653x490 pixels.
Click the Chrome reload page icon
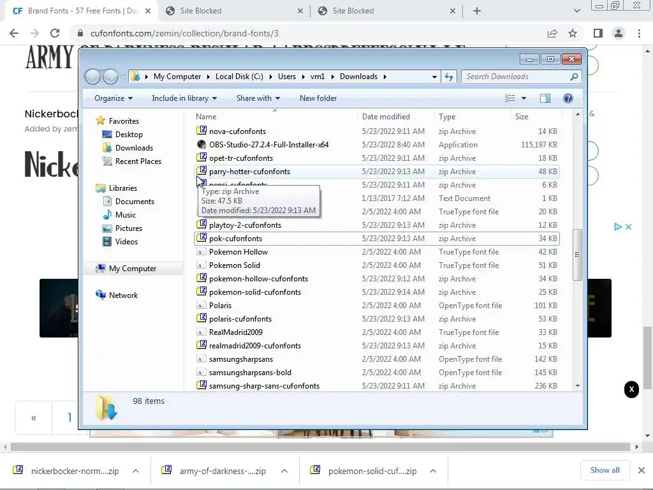55,33
